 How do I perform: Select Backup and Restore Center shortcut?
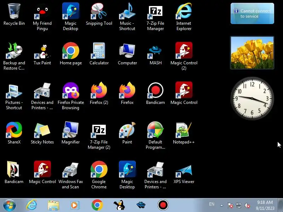(x=14, y=56)
